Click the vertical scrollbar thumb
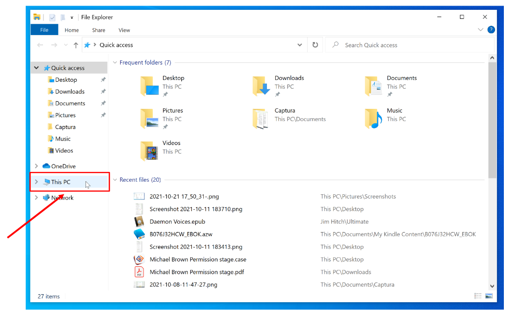 point(492,120)
